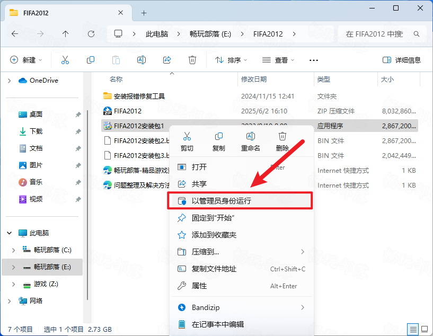Open a new tab with the plus button
The width and height of the screenshot is (433, 336).
[144, 13]
